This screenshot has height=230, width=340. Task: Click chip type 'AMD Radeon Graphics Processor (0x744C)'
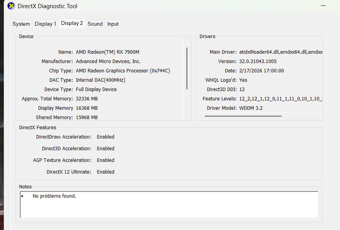pyautogui.click(x=123, y=71)
